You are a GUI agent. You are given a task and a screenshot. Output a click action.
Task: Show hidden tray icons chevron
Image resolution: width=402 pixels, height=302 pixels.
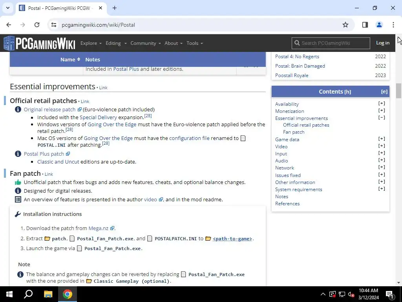coord(323,294)
